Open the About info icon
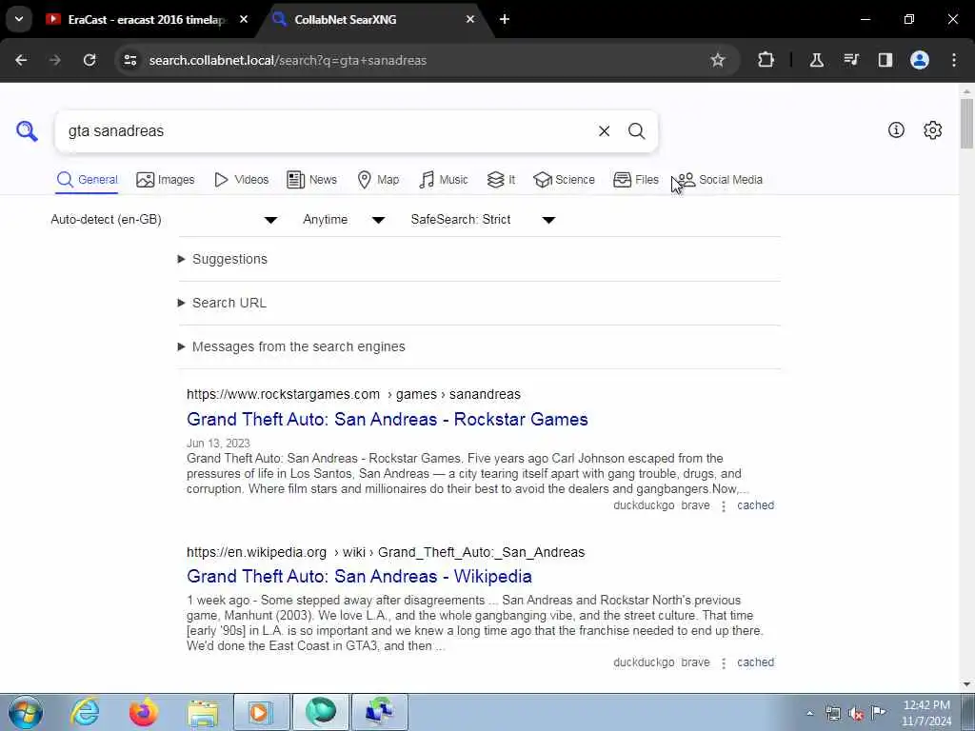 [x=896, y=129]
